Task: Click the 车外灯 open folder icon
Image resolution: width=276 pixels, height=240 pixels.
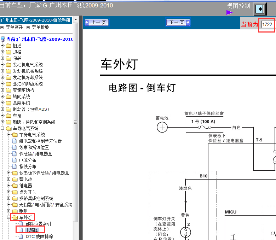Action: click(15, 217)
